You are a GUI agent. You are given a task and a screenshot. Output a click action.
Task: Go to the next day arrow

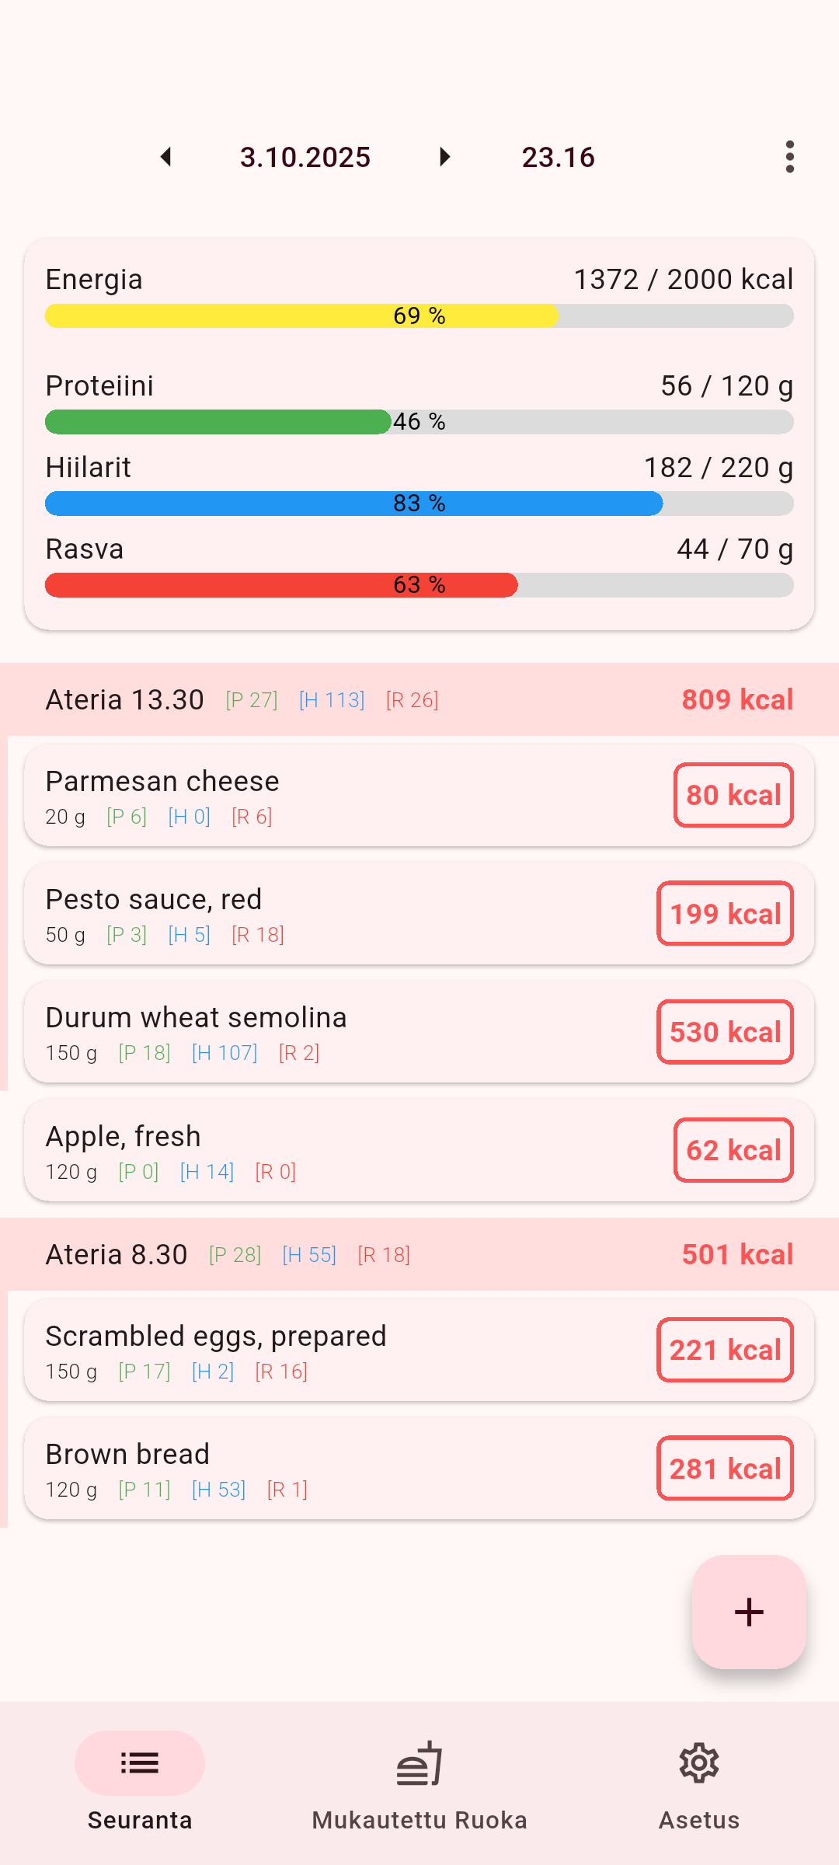444,157
